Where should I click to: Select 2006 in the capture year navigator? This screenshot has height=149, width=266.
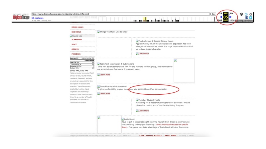pyautogui.click(x=219, y=21)
